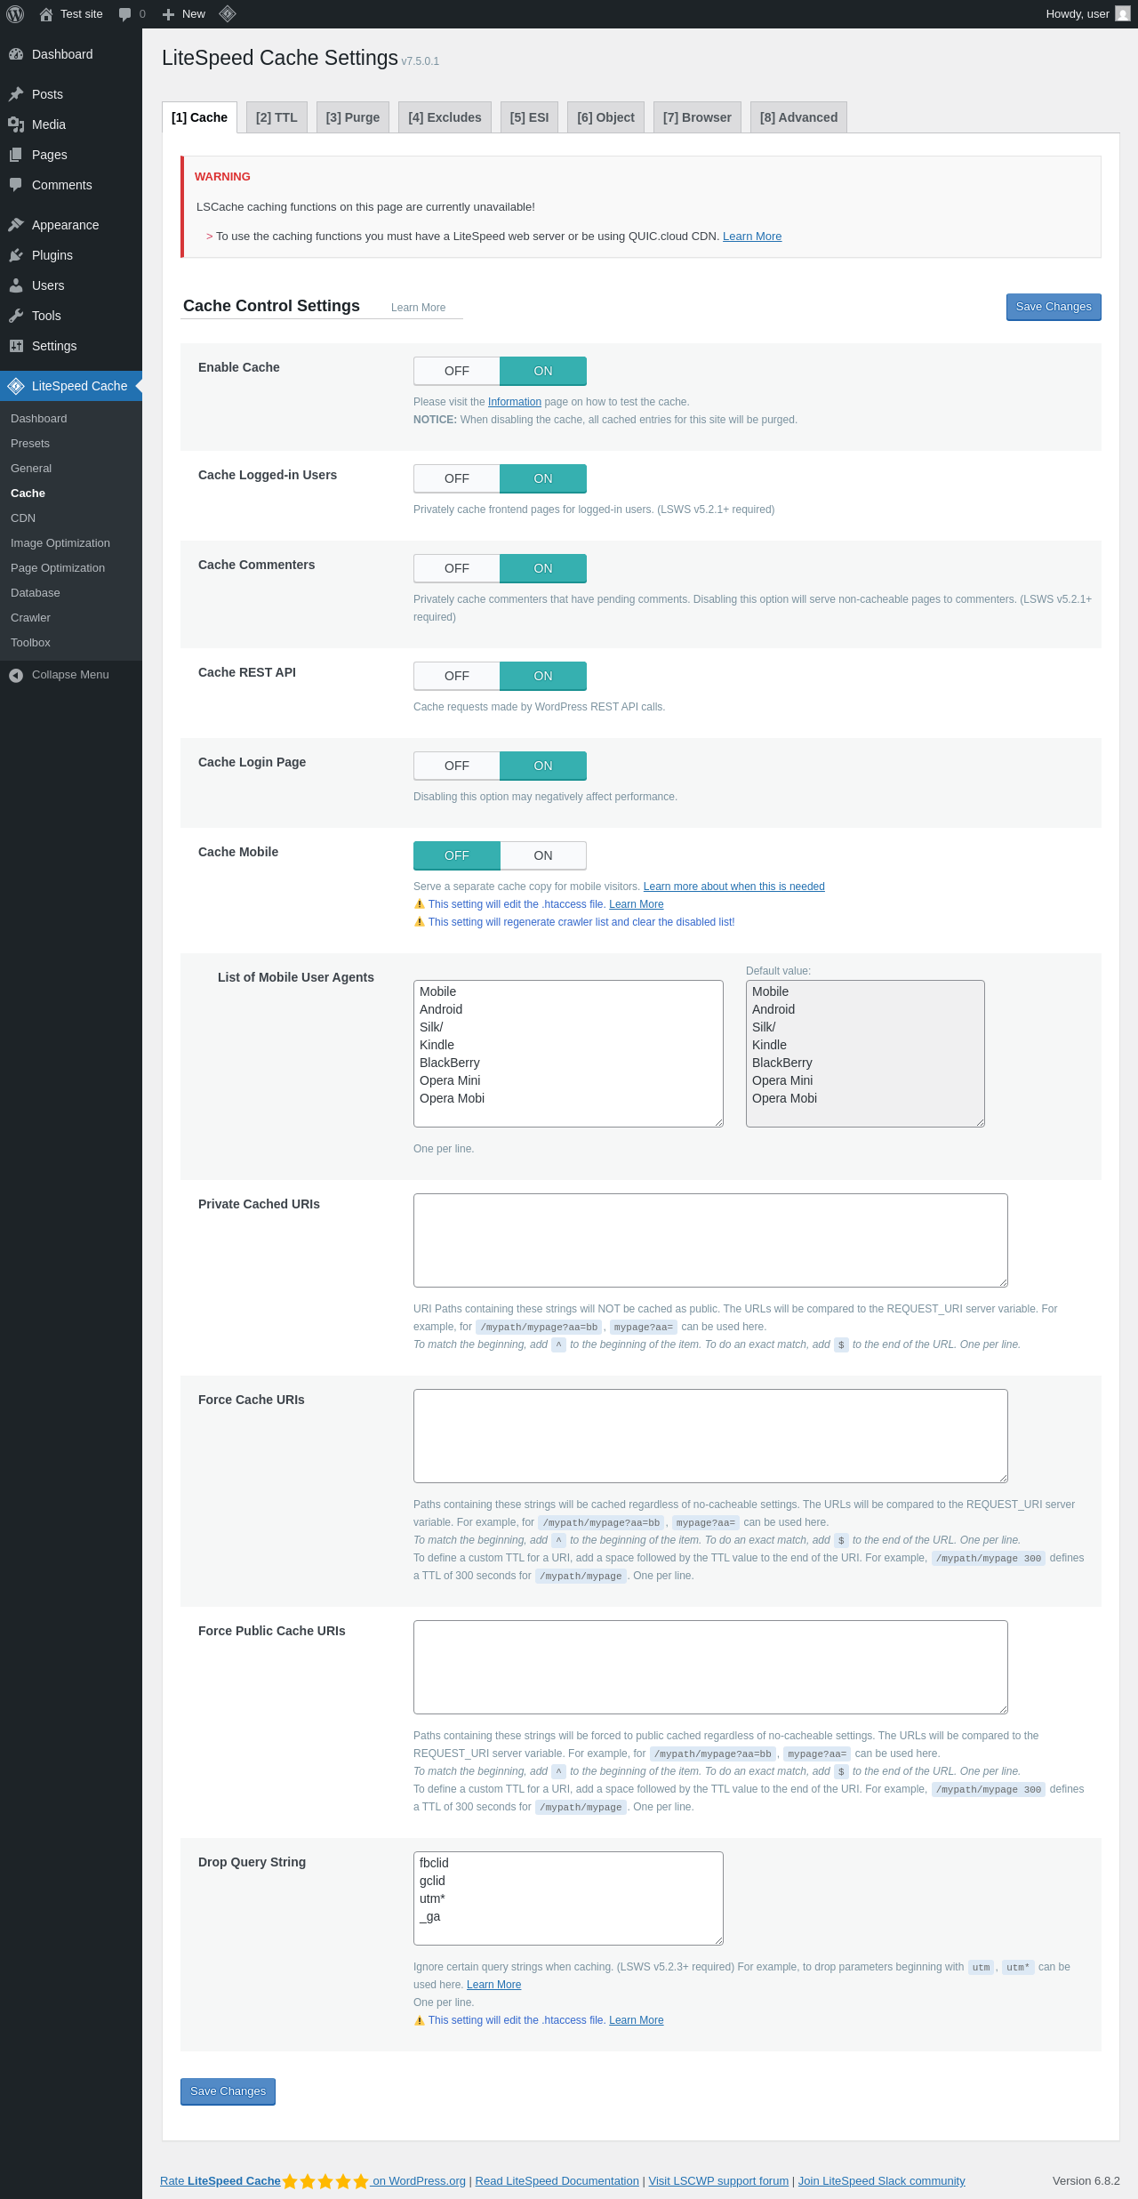This screenshot has height=2199, width=1138.
Task: Click the Test site home icon
Action: coord(46,14)
